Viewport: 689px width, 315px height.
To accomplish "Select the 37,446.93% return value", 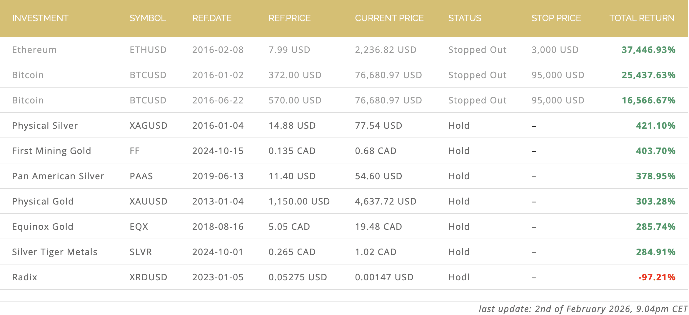I will click(x=648, y=50).
